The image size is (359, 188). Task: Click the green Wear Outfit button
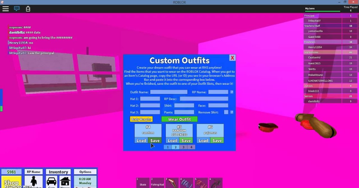click(180, 119)
